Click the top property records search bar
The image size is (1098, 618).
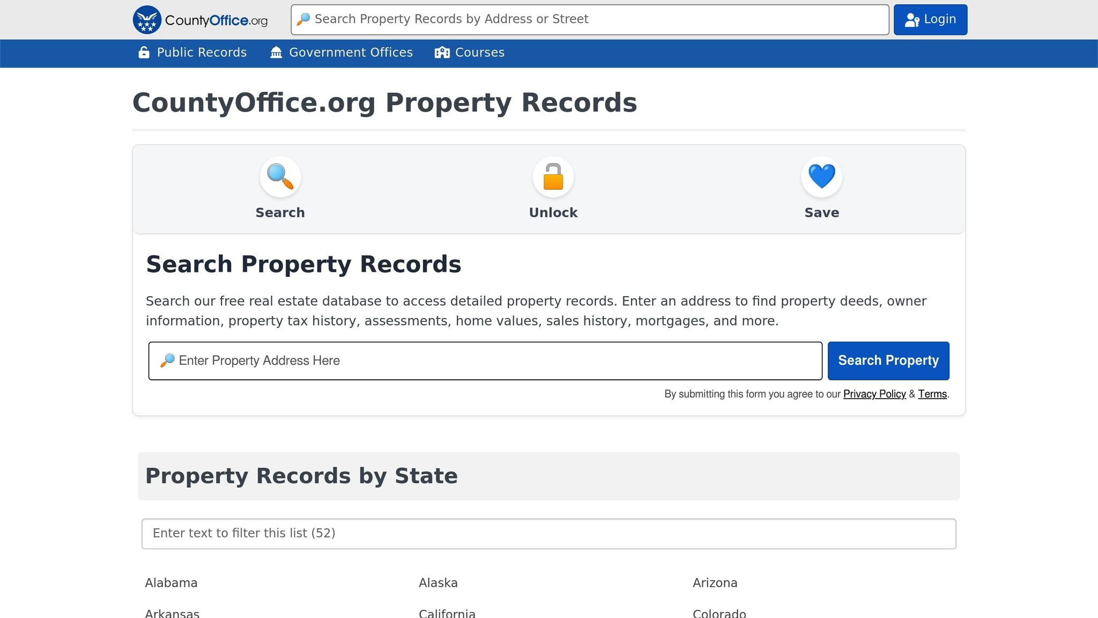coord(589,19)
